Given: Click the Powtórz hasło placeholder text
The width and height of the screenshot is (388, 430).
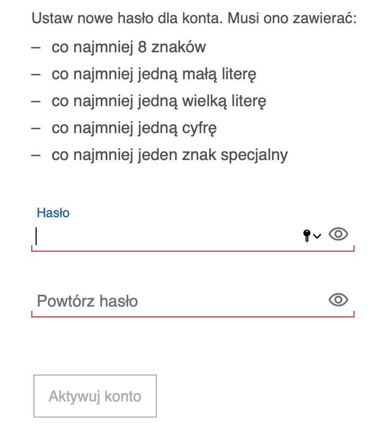Looking at the screenshot, I should click(x=87, y=301).
